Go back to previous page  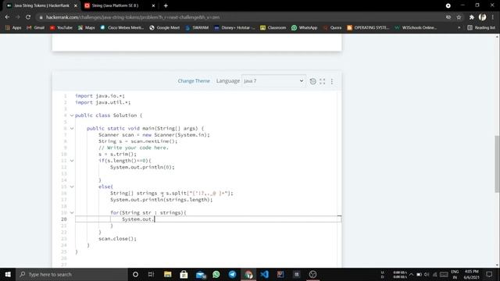pos(7,17)
